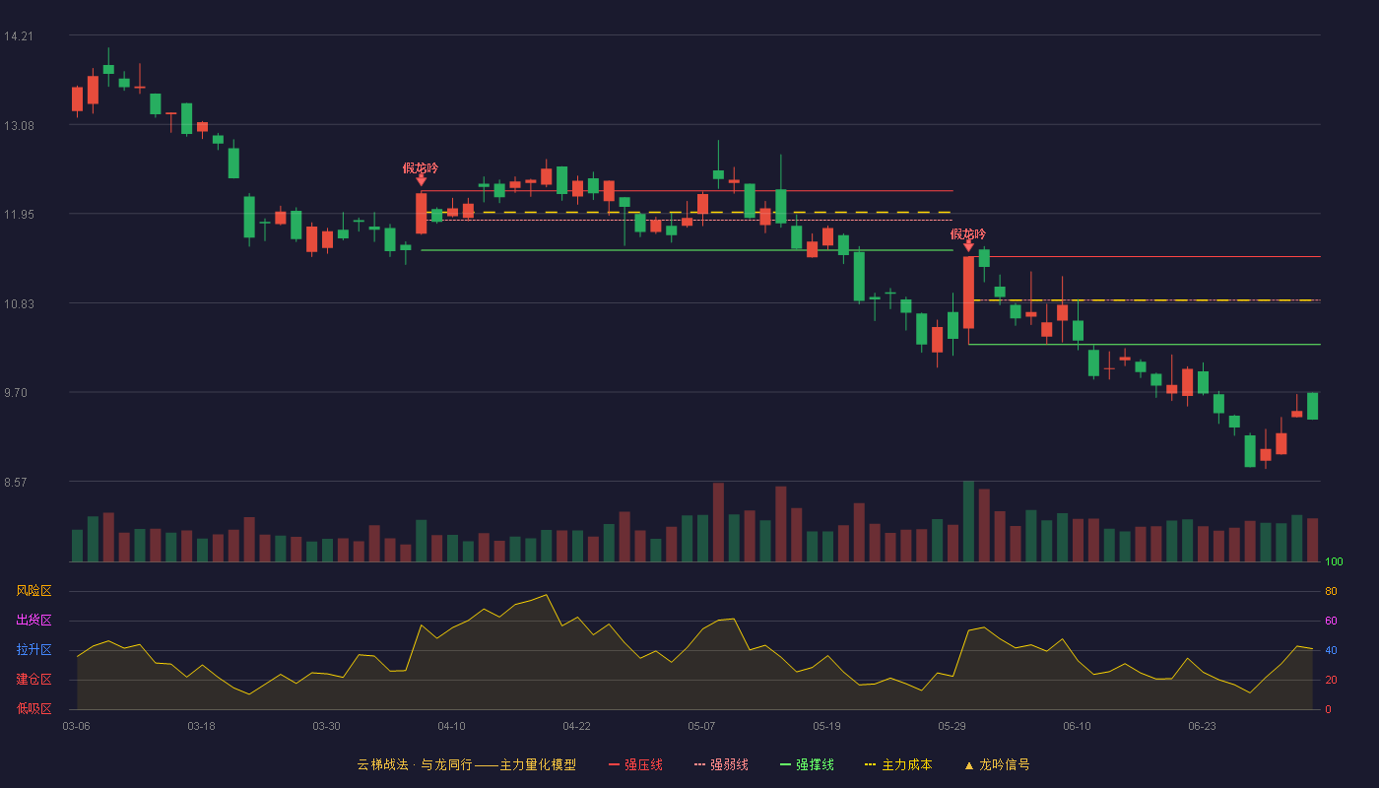Toggle the 强压线 legend entry

pos(635,764)
